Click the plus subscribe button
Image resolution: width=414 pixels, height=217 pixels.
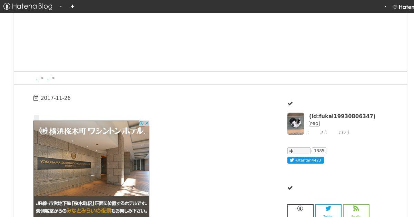299,151
